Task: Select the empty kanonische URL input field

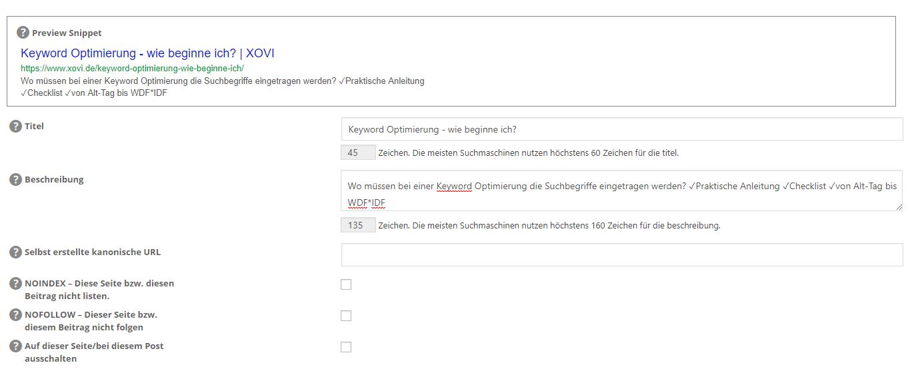Action: [621, 254]
